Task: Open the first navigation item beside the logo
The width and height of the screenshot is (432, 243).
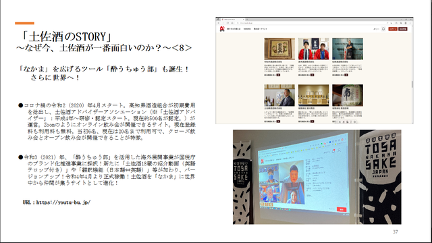Action: click(234, 28)
